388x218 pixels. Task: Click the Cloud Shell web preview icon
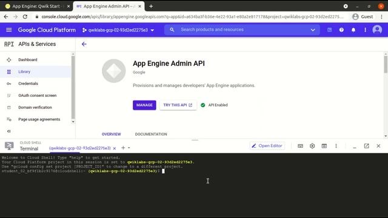pos(324,146)
